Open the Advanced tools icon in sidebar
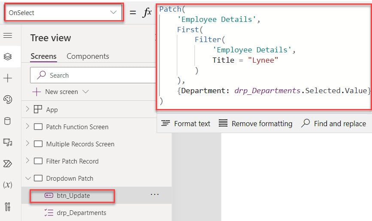 (x=8, y=206)
